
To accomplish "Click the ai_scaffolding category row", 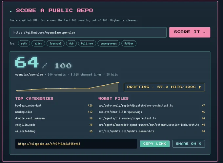I will point(54,131).
